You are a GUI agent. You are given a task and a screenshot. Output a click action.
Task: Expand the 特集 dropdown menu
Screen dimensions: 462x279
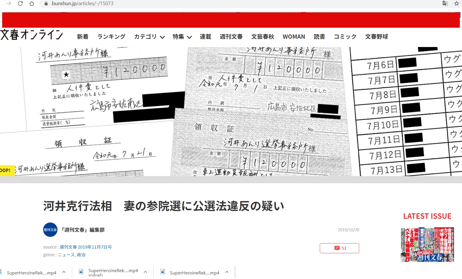182,37
